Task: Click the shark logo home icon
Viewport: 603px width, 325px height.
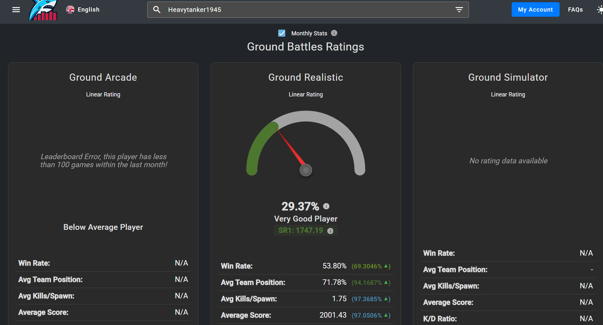Action: [43, 10]
